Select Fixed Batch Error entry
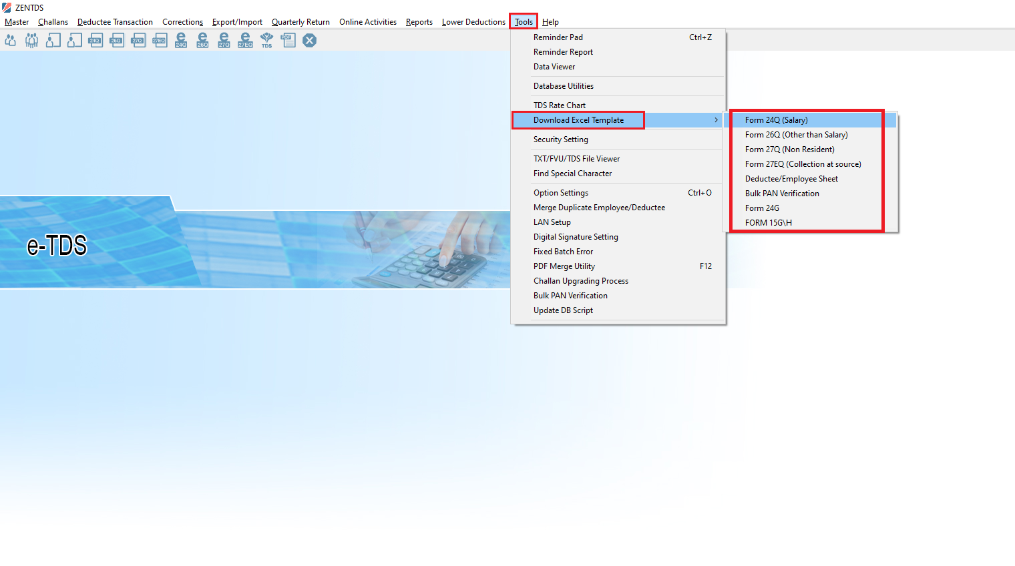This screenshot has height=566, width=1015. (618, 252)
